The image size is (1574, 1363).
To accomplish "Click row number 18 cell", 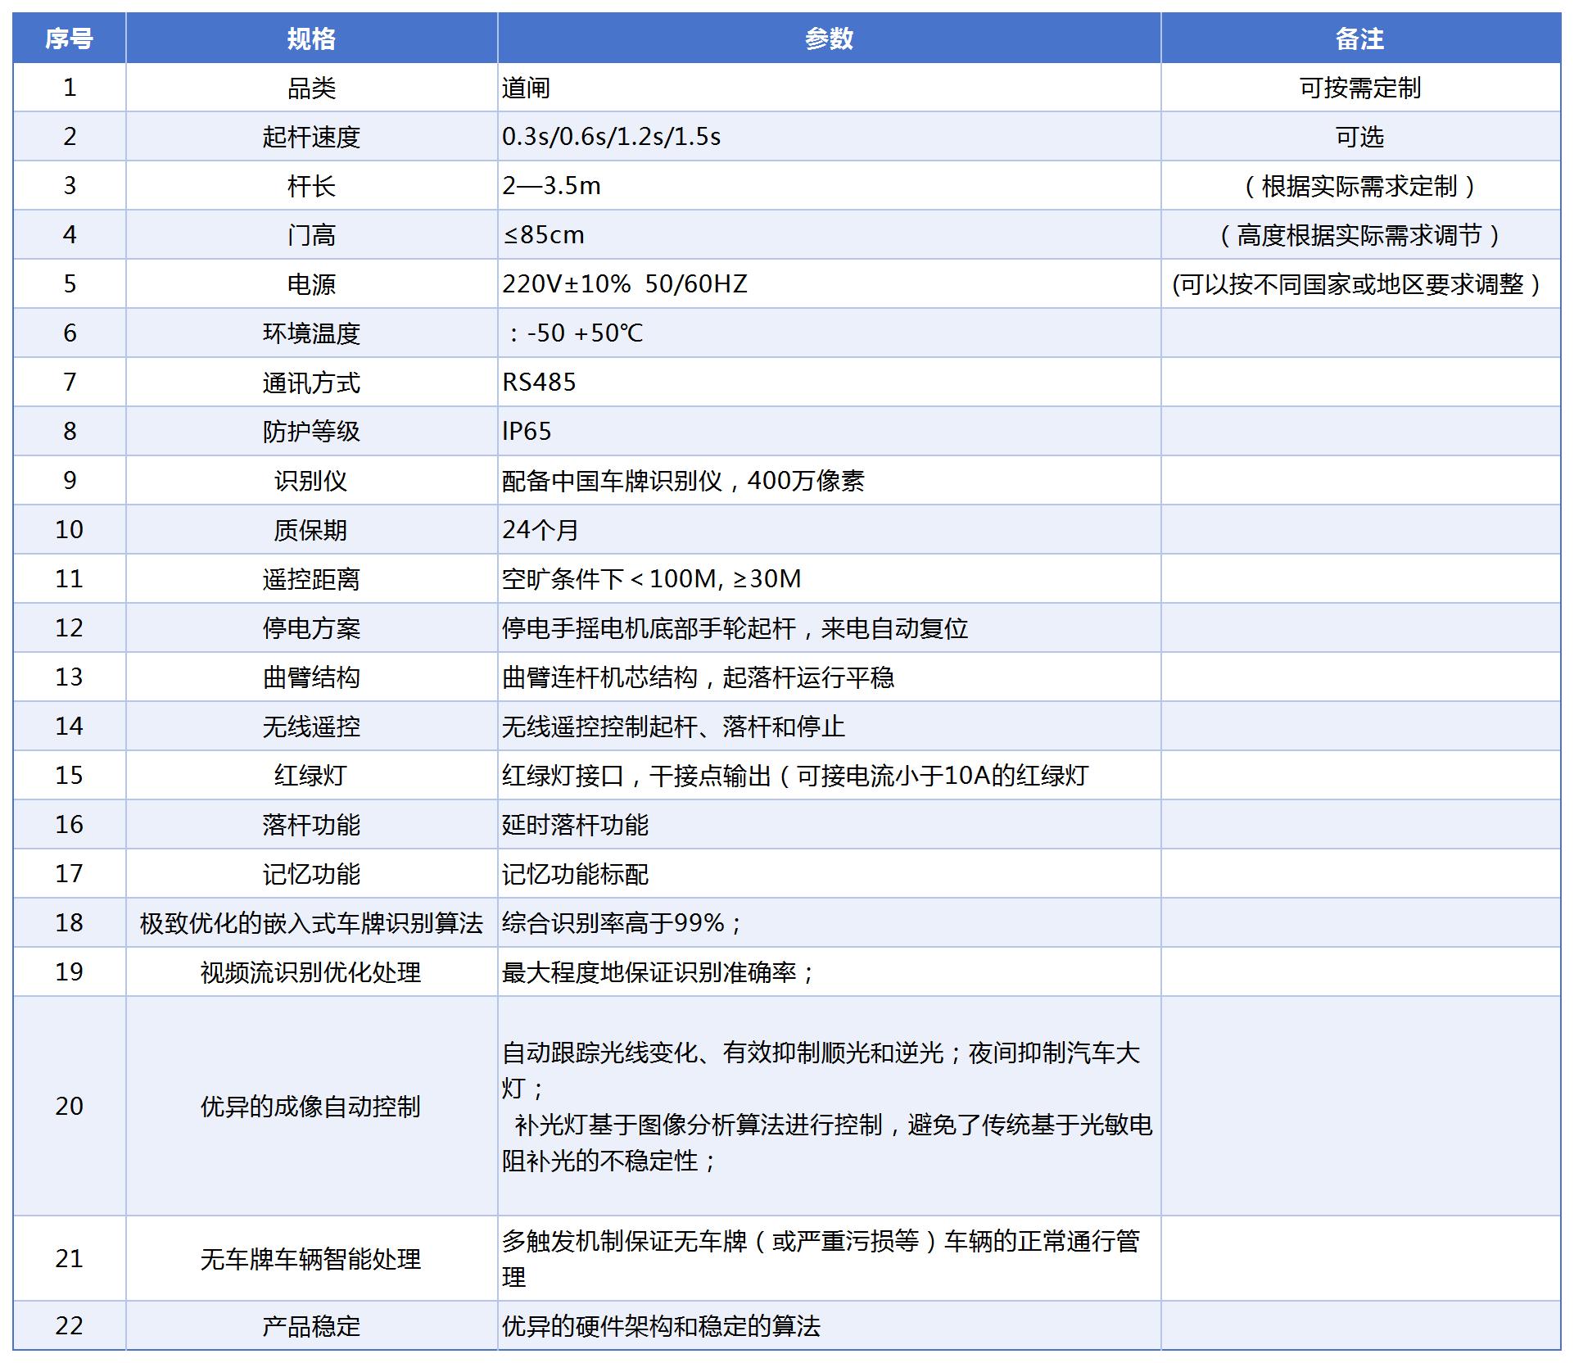I will pos(69,923).
